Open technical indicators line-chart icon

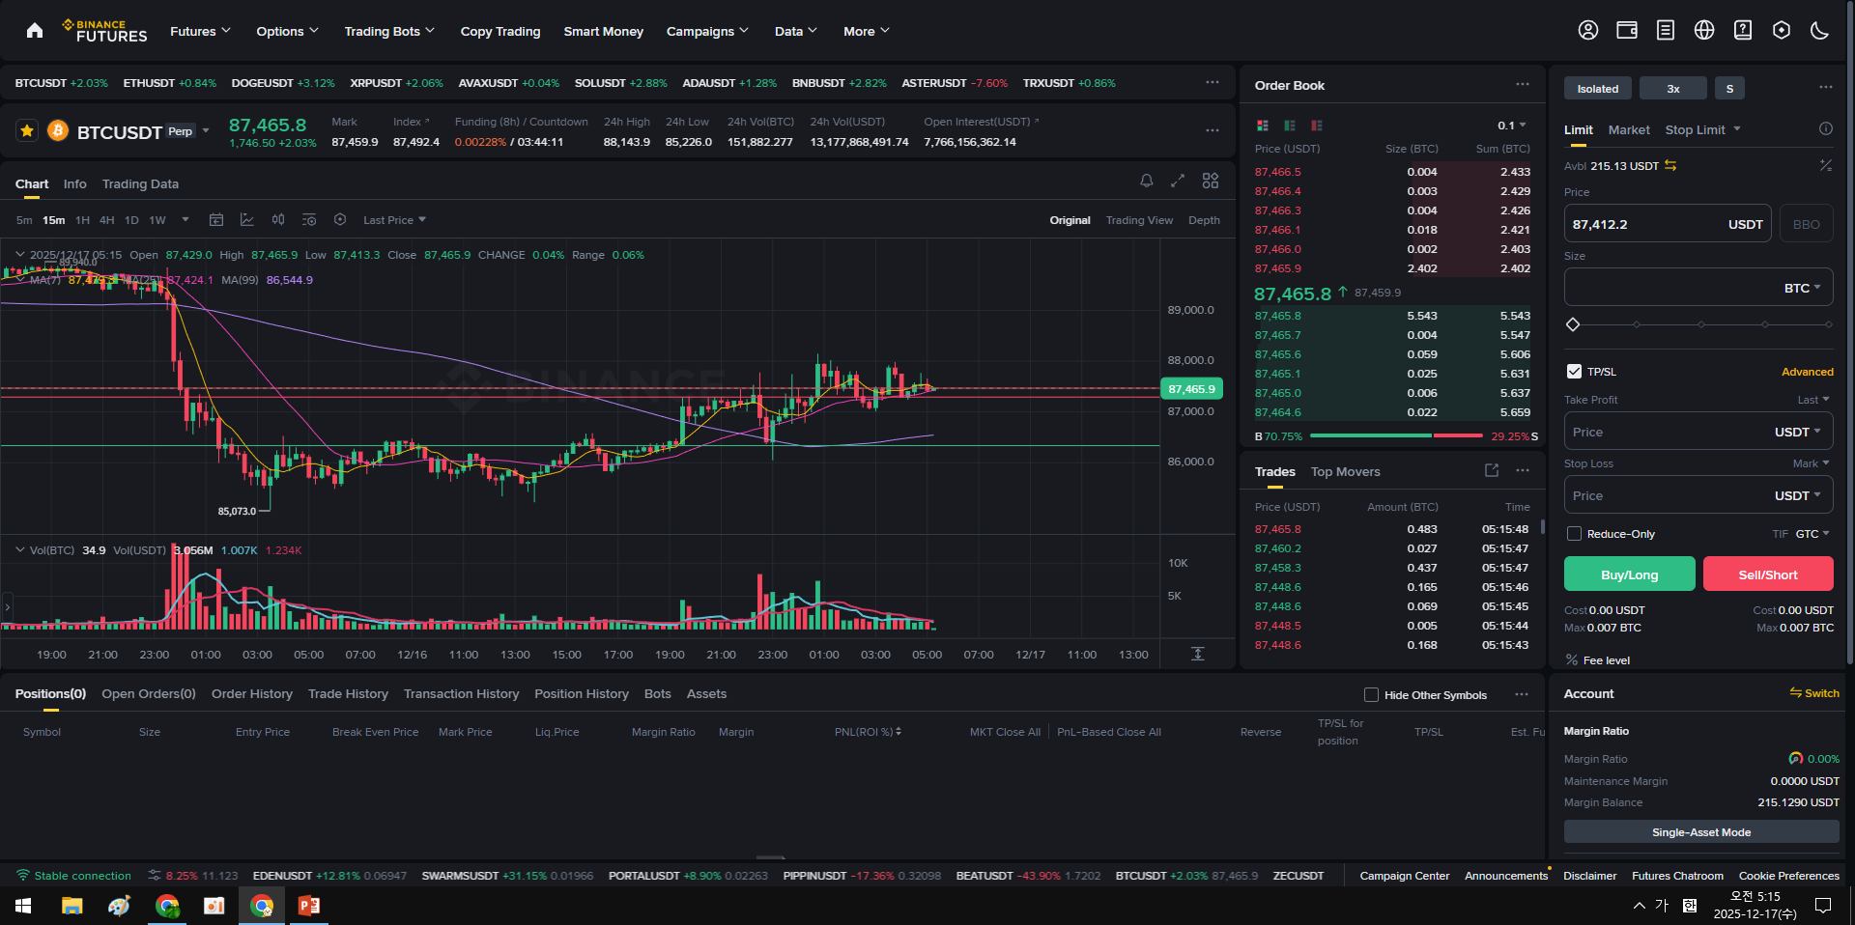tap(247, 220)
